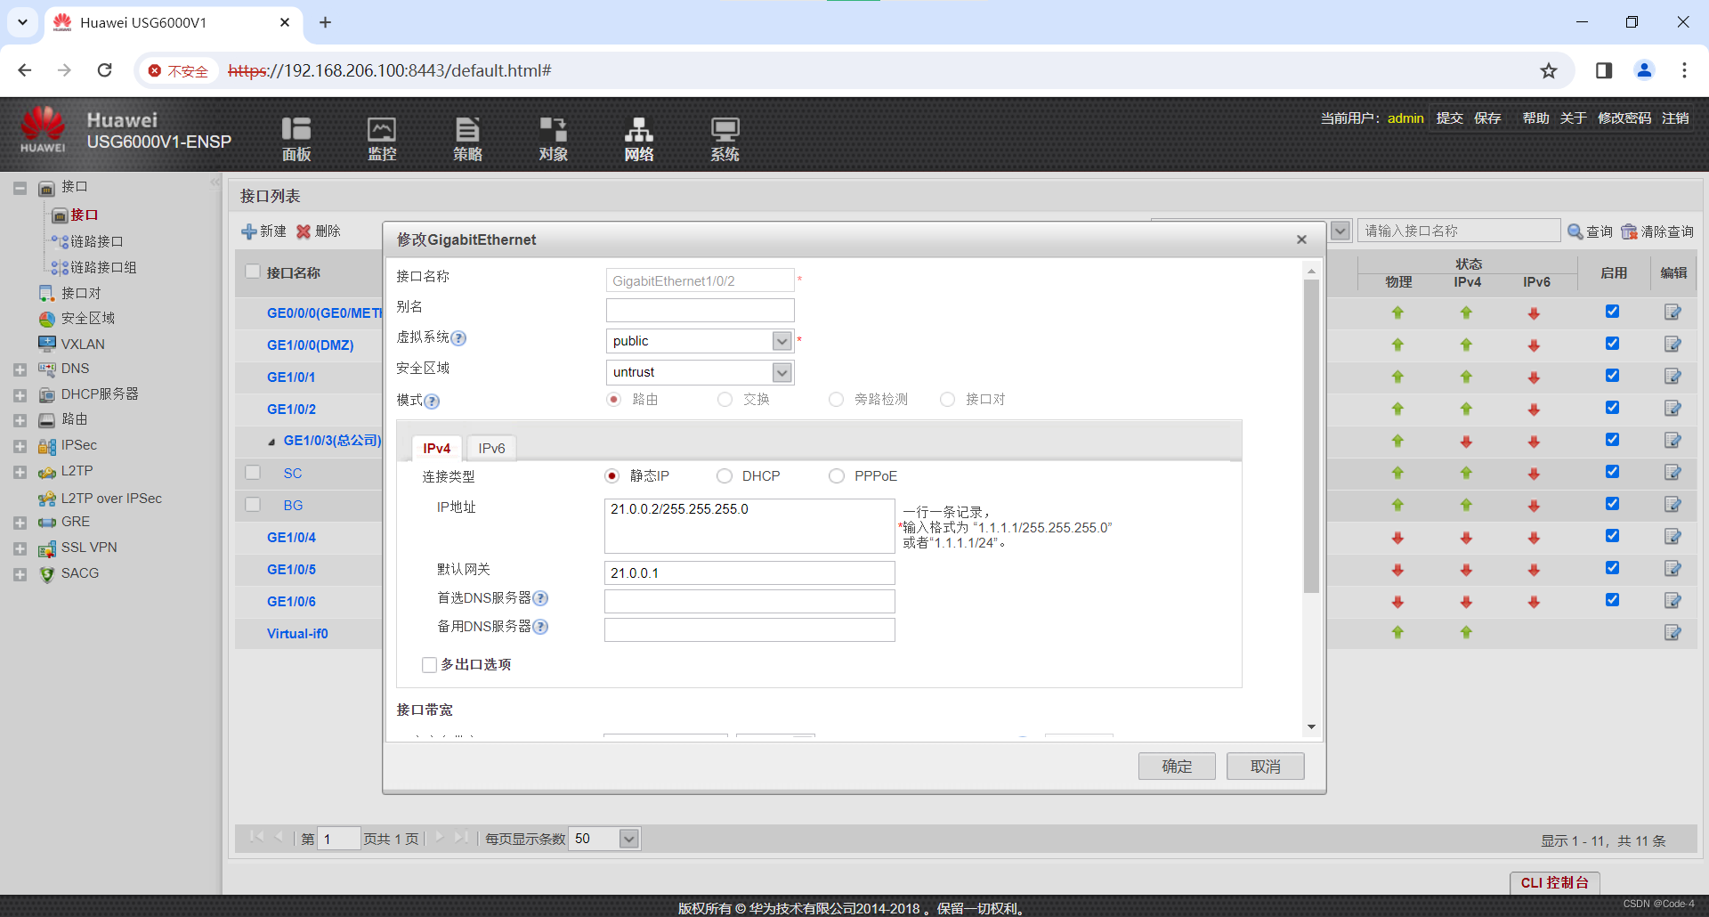This screenshot has height=917, width=1709.
Task: Expand the DNS tree node
Action: (20, 369)
